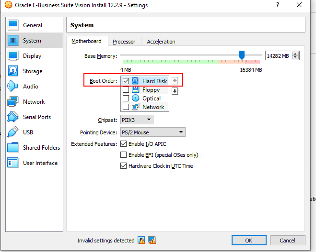This screenshot has height=252, width=316.
Task: Open the Pointing Device dropdown
Action: (152, 132)
